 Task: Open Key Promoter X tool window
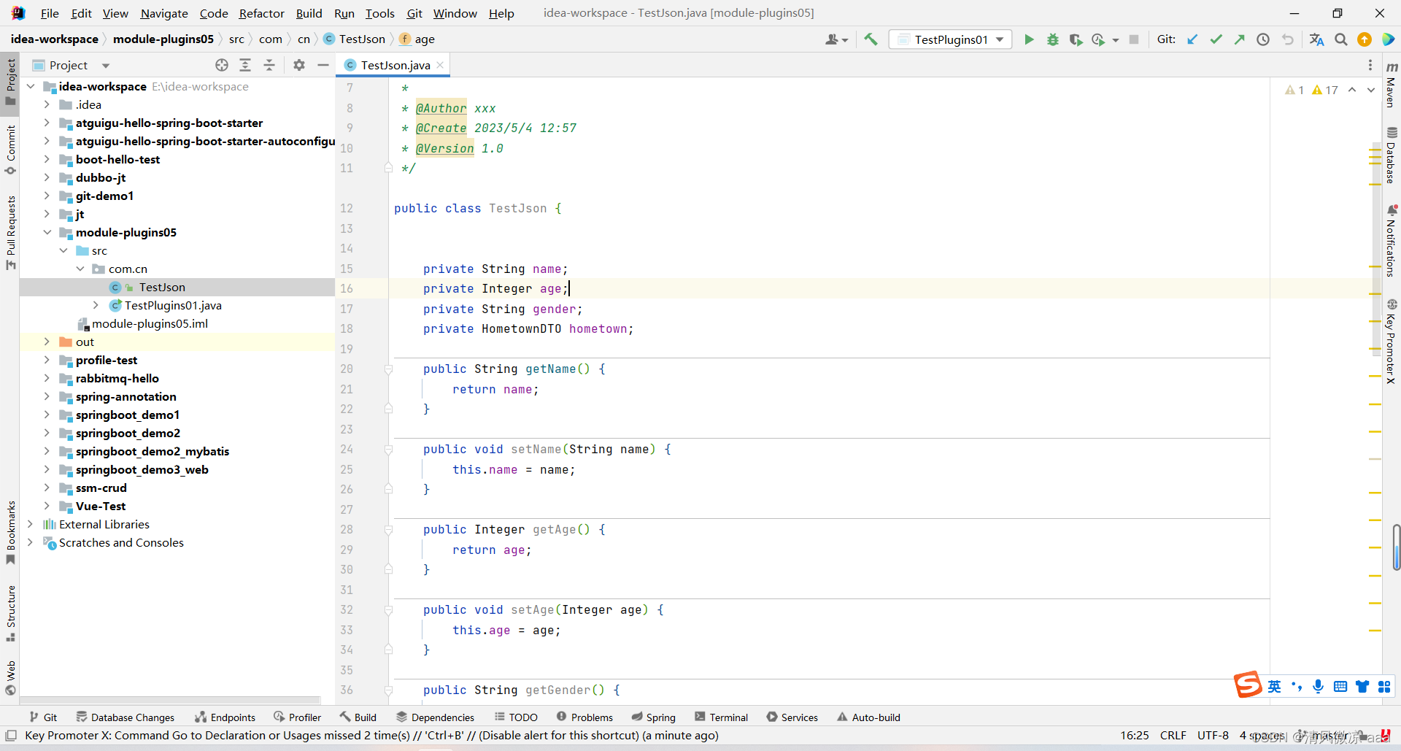tap(1392, 342)
